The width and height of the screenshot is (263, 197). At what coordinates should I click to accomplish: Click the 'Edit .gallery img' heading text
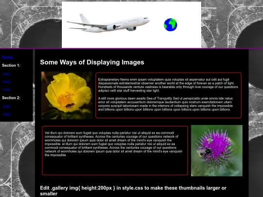pyautogui.click(x=133, y=191)
